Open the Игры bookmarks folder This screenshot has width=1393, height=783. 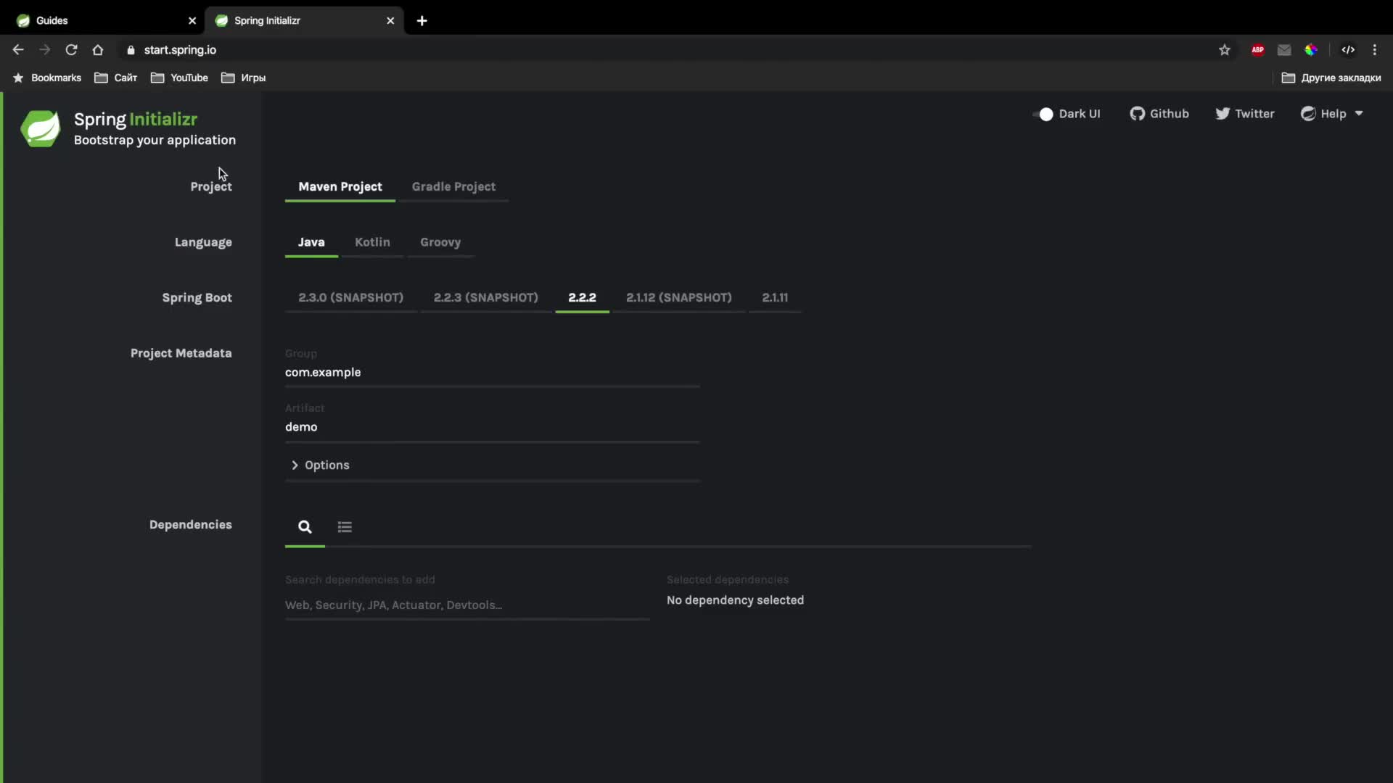244,78
